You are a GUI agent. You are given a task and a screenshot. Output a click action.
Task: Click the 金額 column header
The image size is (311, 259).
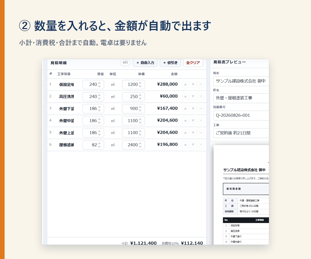click(174, 74)
